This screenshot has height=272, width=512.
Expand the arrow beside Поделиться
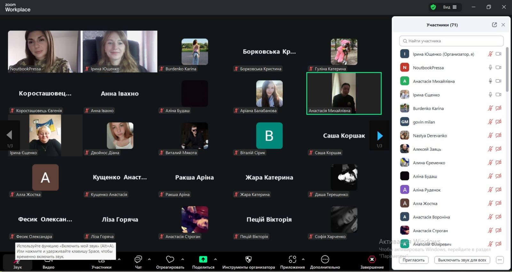tap(215, 259)
